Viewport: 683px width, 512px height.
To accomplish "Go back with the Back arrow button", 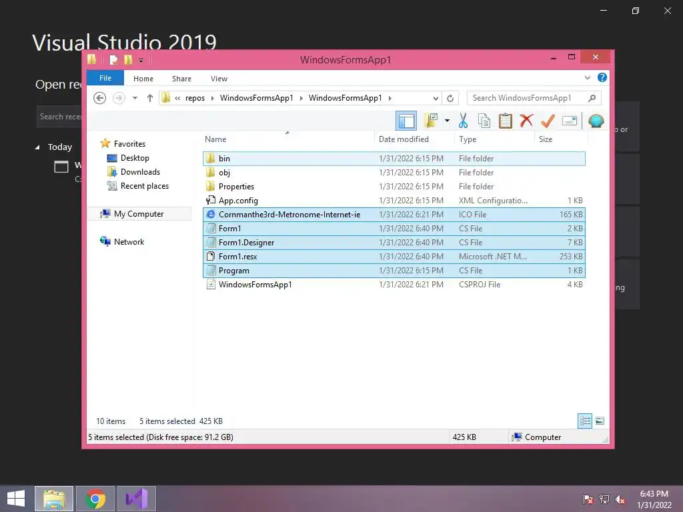I will (x=100, y=98).
